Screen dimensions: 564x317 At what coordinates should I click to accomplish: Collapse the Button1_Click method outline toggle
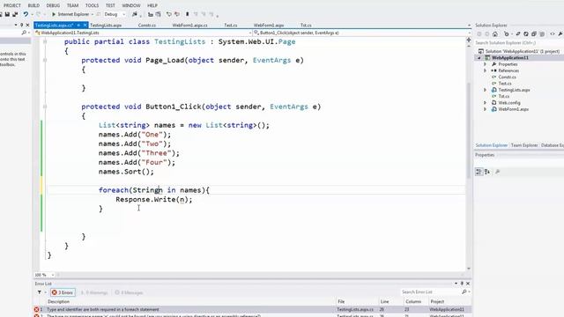(45, 107)
